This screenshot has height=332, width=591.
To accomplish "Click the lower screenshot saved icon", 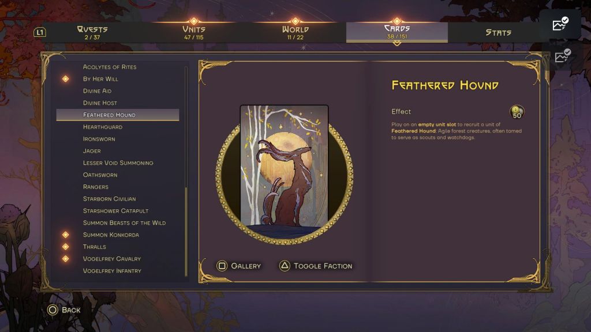I will pos(562,56).
